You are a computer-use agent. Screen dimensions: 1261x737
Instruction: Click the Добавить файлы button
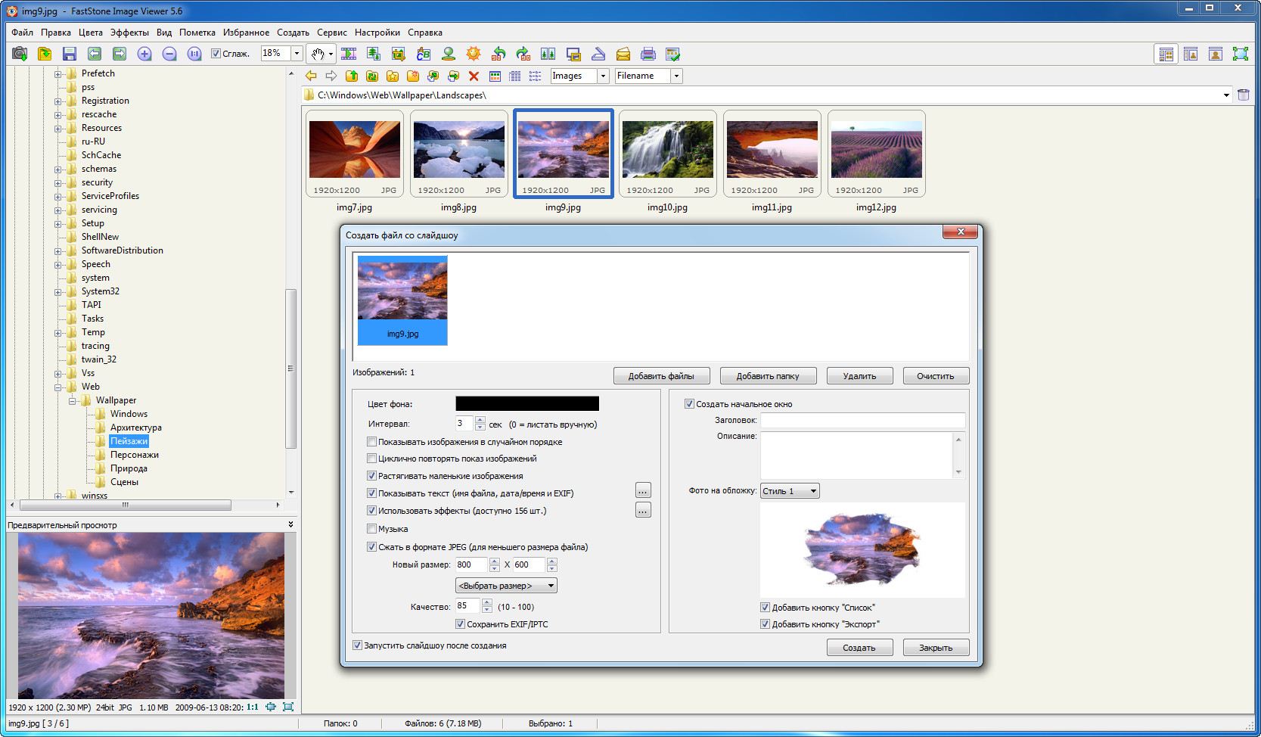pos(661,376)
